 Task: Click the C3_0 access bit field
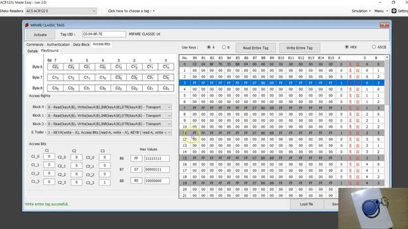click(105, 157)
